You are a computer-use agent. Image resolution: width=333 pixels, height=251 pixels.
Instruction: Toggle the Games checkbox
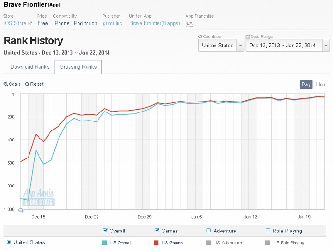[157, 230]
